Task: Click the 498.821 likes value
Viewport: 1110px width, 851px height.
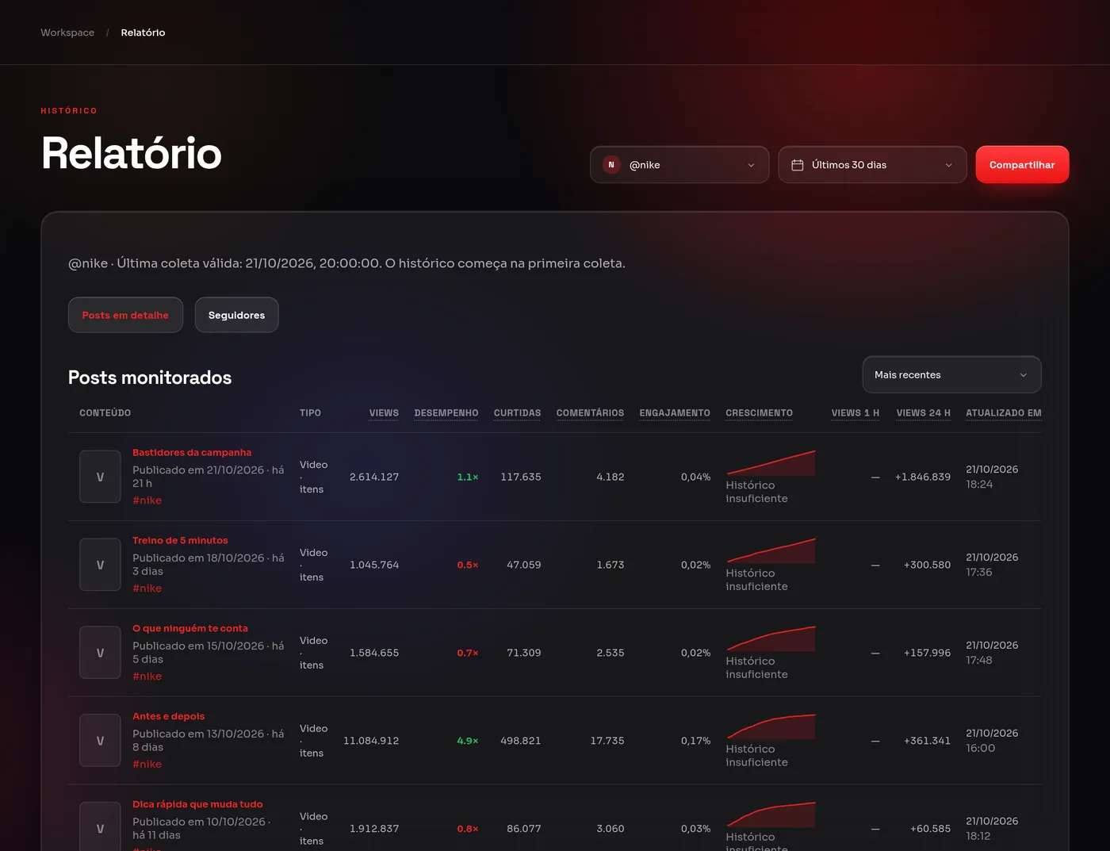Action: 521,741
